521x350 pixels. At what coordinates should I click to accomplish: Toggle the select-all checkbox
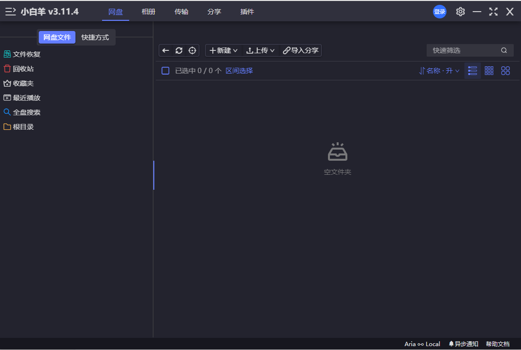165,70
